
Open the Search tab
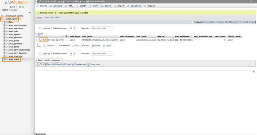point(81,6)
